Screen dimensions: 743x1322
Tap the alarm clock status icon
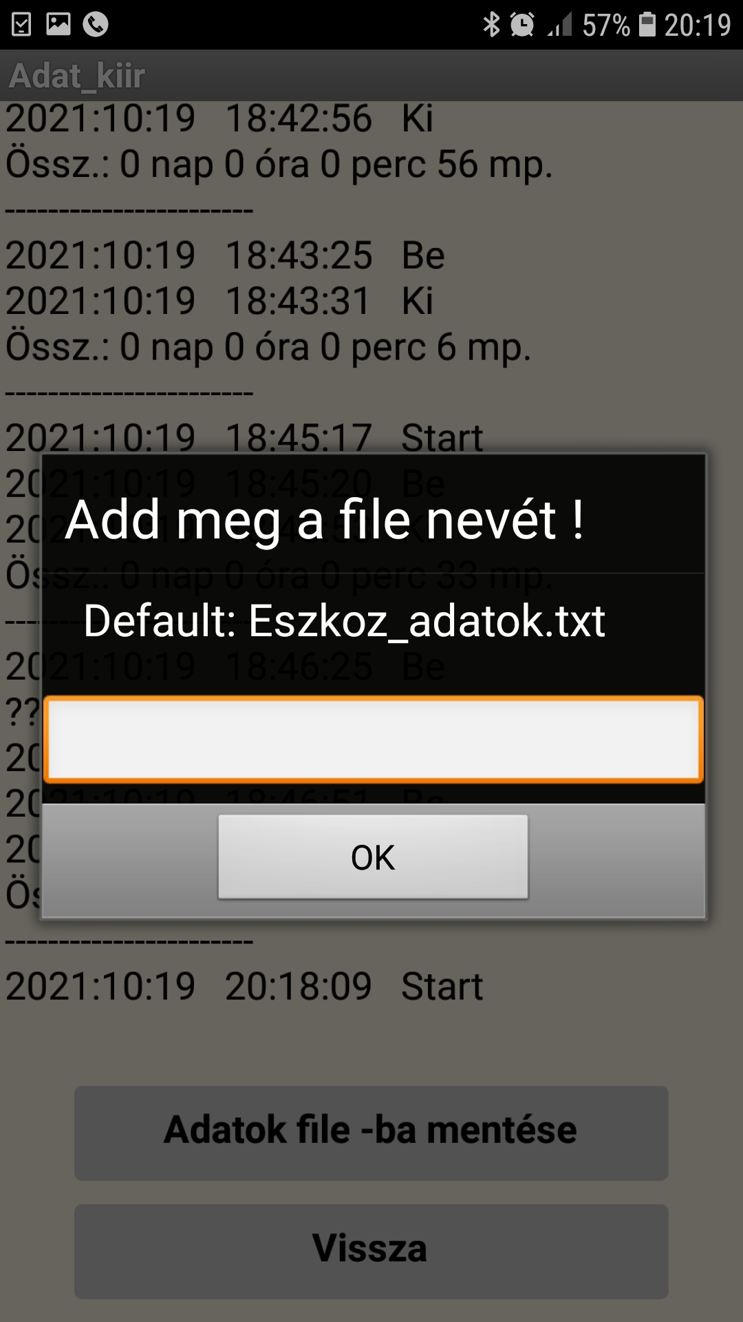coord(522,25)
